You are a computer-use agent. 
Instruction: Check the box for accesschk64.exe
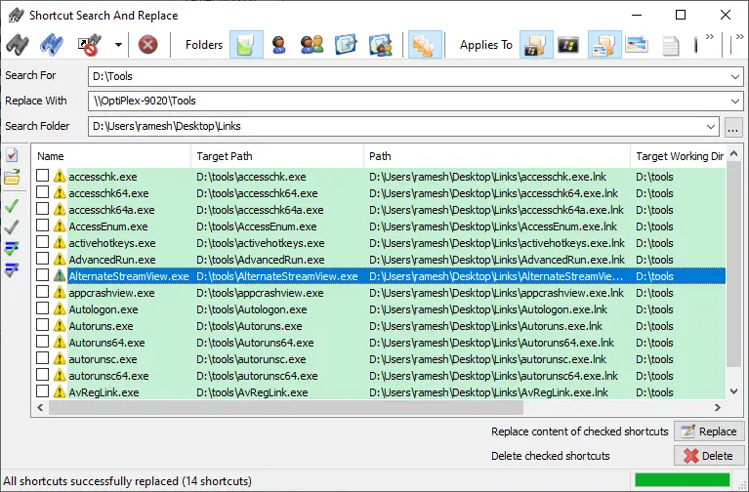43,192
